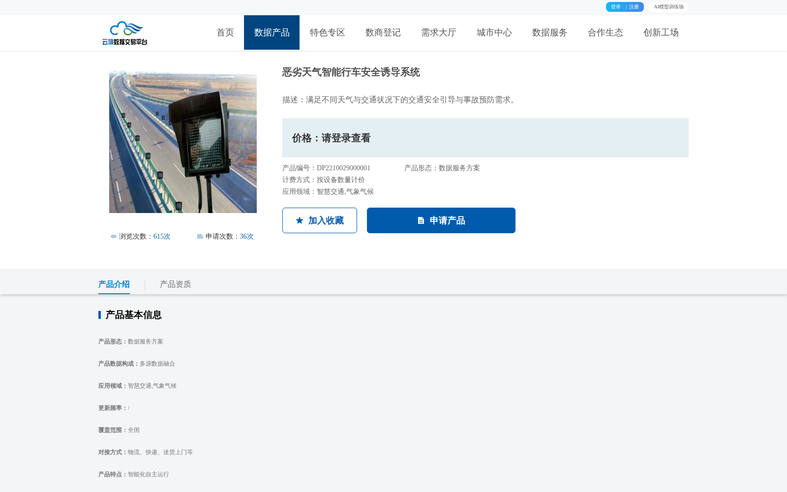This screenshot has width=787, height=492.
Task: Open 数商登记 navigation item
Action: tap(383, 32)
